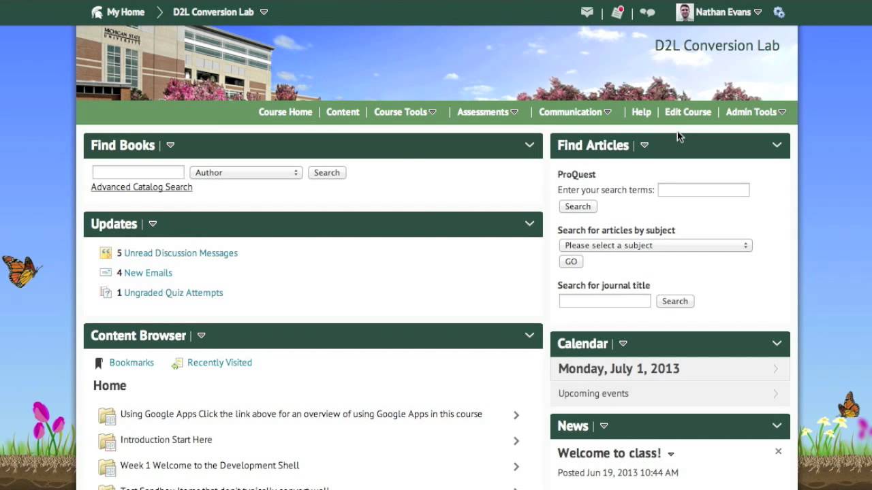Open the My Home Spartan logo
This screenshot has height=490, width=872.
tap(97, 12)
